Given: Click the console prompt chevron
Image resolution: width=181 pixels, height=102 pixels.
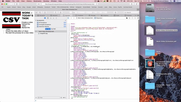Looking at the screenshot, I should pos(36,101).
